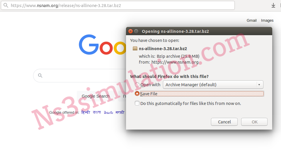Switch Google language to हिन्दी
The width and height of the screenshot is (281, 158).
(x=86, y=113)
